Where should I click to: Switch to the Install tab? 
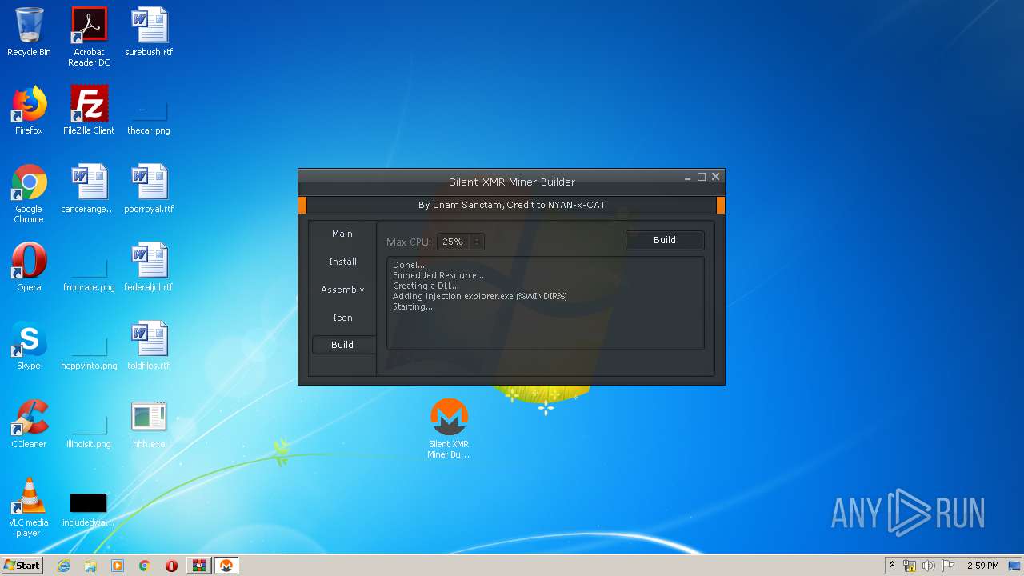coord(342,262)
